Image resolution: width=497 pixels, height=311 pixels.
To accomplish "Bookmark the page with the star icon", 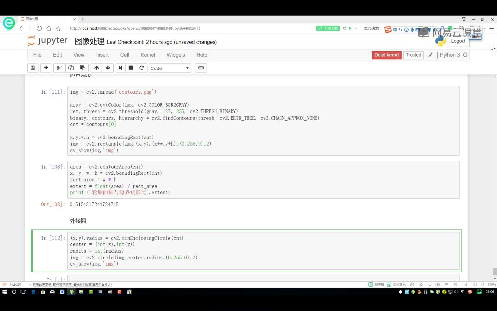I will coord(58,28).
